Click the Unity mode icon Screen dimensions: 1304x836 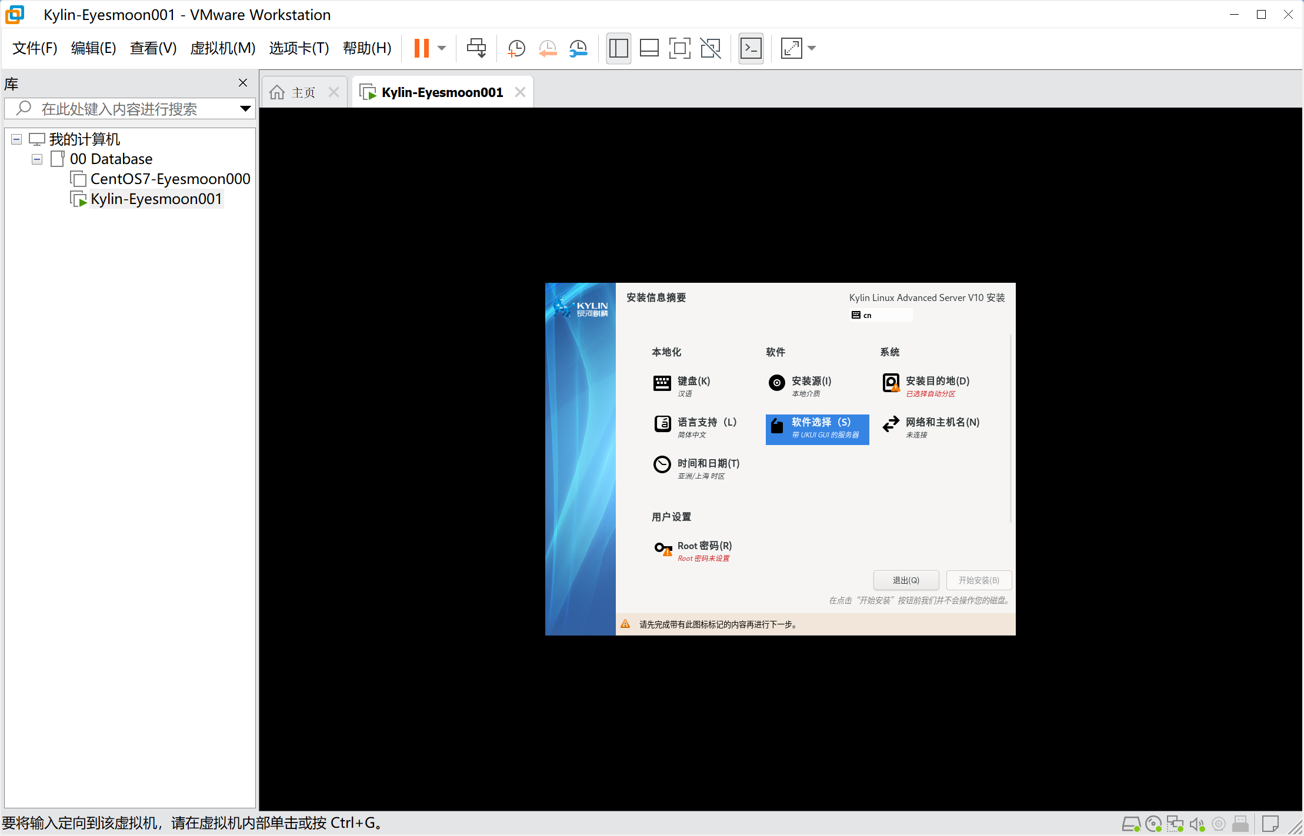[711, 48]
